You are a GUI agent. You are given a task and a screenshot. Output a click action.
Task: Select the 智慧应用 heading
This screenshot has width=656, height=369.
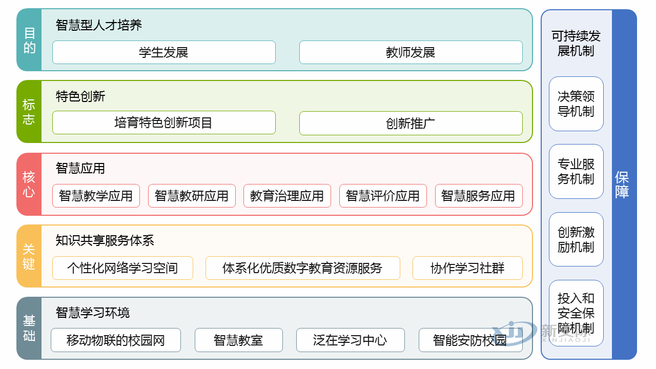80,168
